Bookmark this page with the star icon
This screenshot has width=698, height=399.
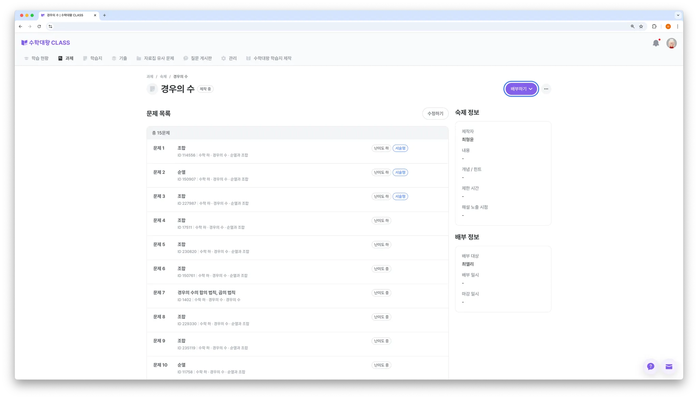(x=641, y=27)
